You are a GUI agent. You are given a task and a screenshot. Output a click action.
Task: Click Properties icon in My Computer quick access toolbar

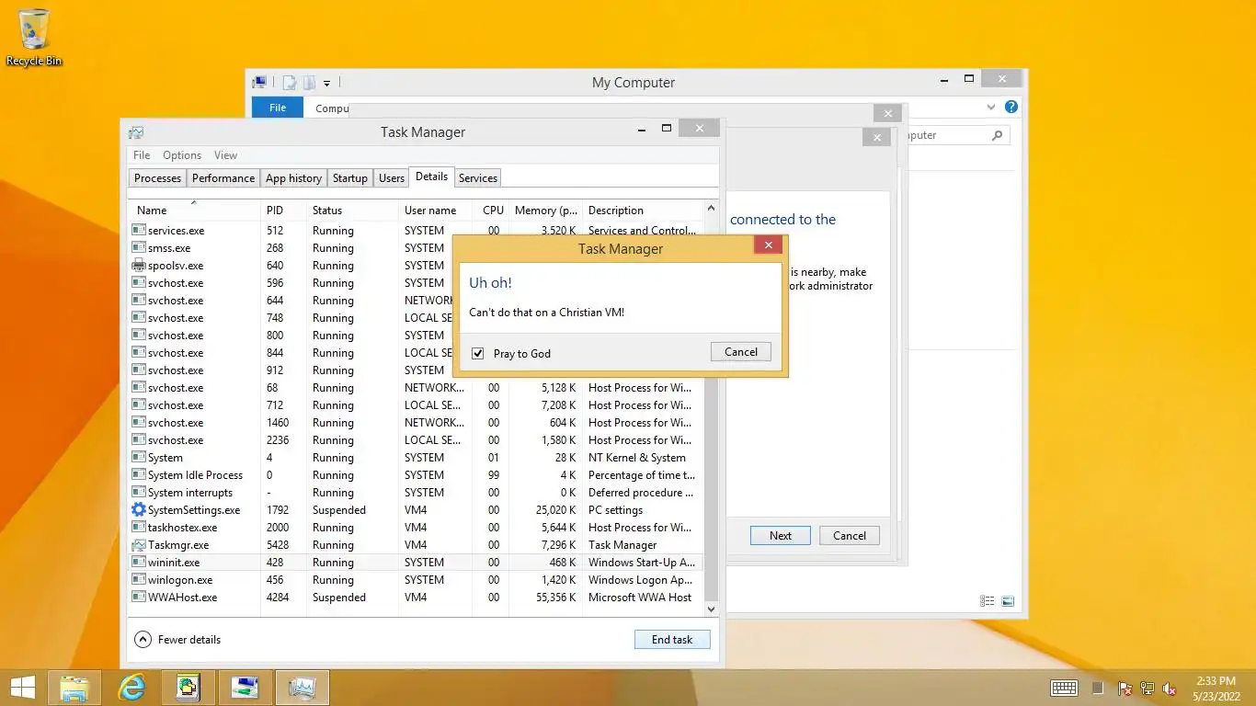point(290,83)
